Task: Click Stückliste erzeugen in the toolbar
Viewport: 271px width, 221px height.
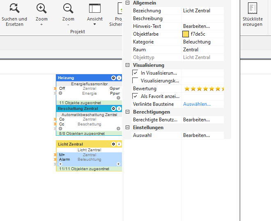Action: (x=253, y=14)
